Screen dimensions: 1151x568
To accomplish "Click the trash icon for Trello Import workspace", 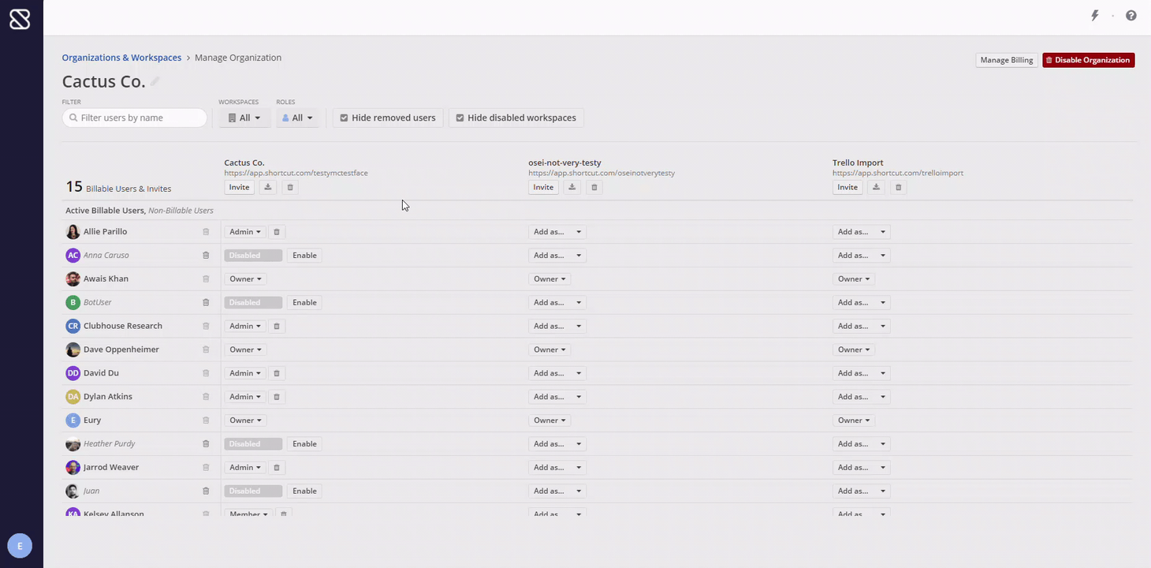I will click(898, 187).
